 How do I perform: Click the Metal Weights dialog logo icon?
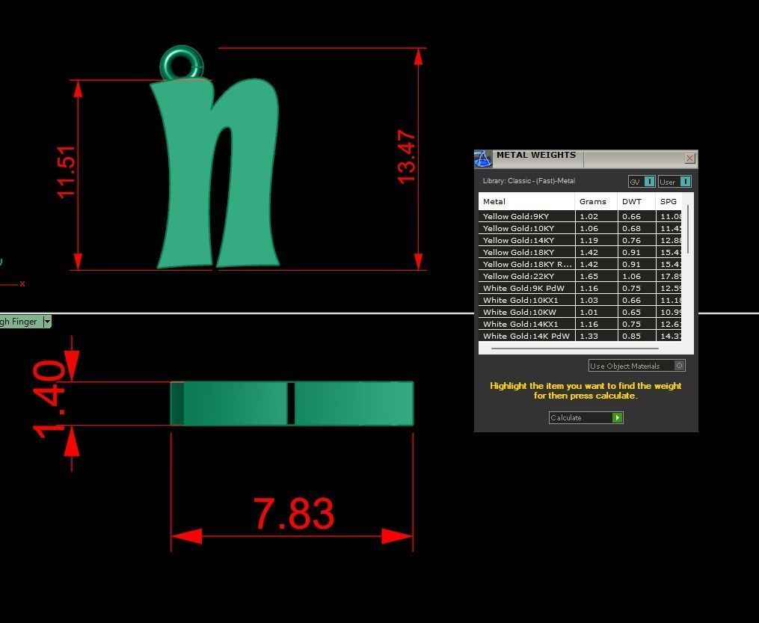coord(482,159)
